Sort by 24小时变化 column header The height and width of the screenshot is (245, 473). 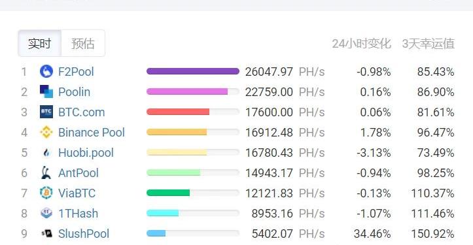[361, 44]
